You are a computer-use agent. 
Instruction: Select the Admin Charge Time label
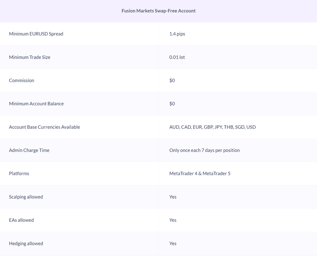point(29,150)
